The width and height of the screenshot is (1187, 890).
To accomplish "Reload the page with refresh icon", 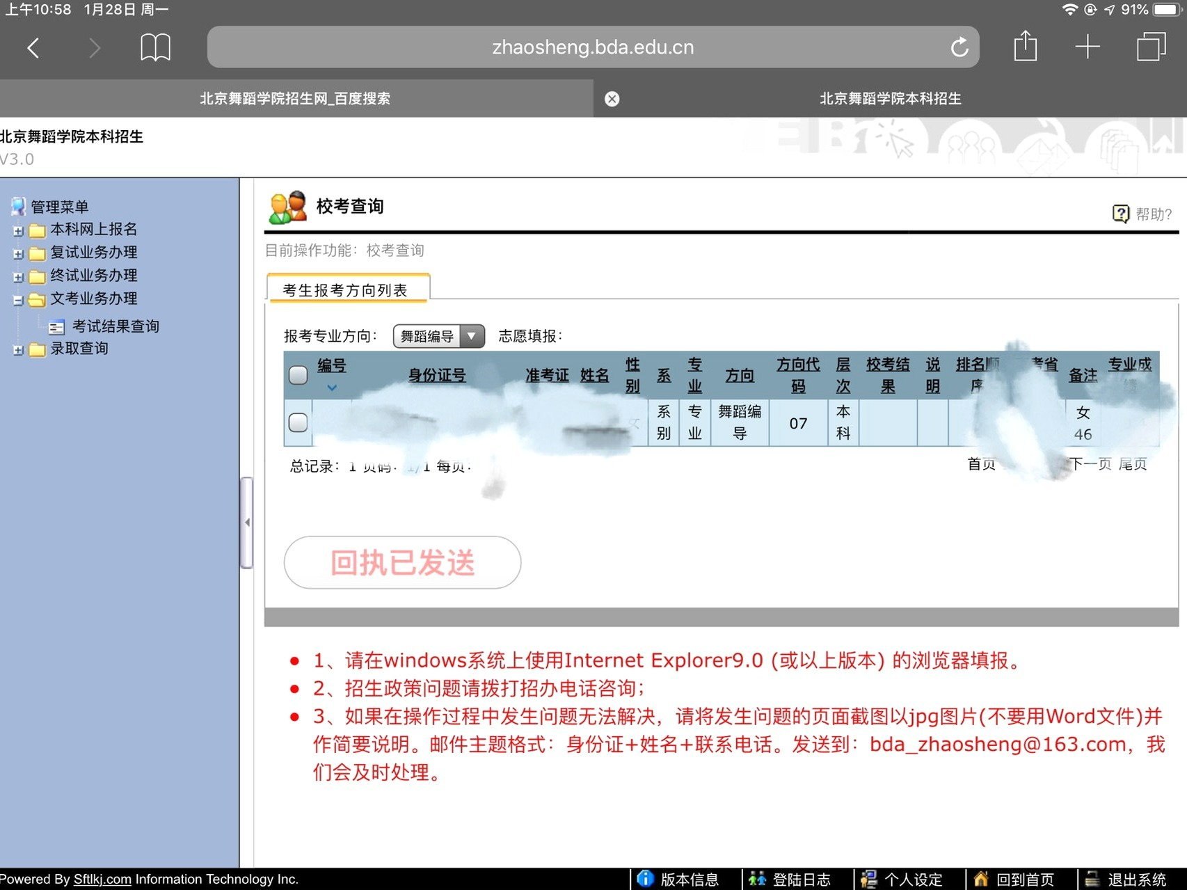I will [959, 47].
